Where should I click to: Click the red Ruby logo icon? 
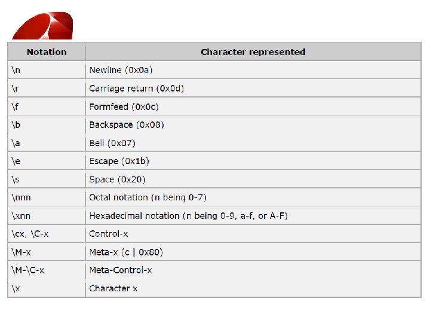pos(43,26)
